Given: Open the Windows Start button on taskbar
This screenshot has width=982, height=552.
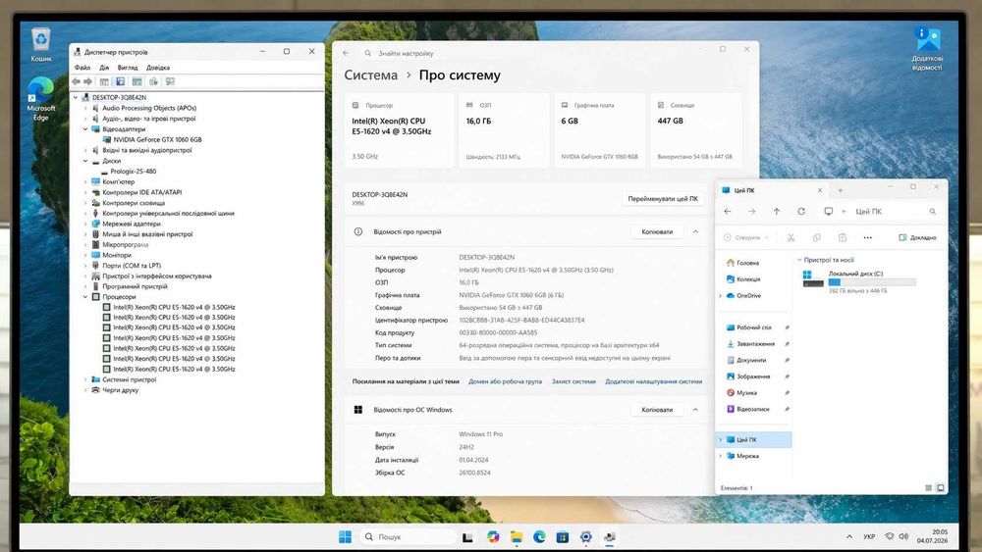Looking at the screenshot, I should click(x=345, y=537).
